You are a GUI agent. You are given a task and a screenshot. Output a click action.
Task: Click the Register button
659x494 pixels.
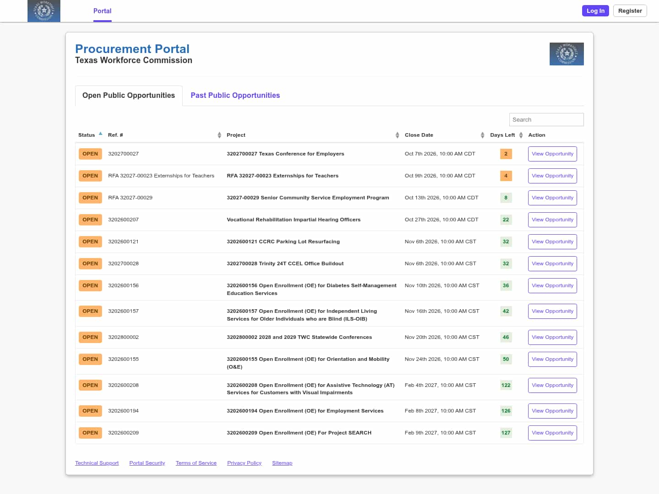click(x=630, y=11)
